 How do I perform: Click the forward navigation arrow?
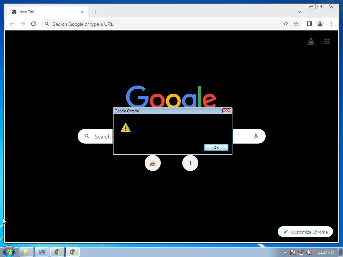pyautogui.click(x=23, y=24)
